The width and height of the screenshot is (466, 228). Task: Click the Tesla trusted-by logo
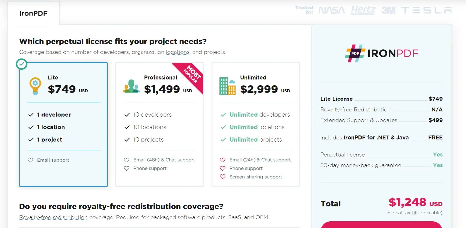coord(426,10)
